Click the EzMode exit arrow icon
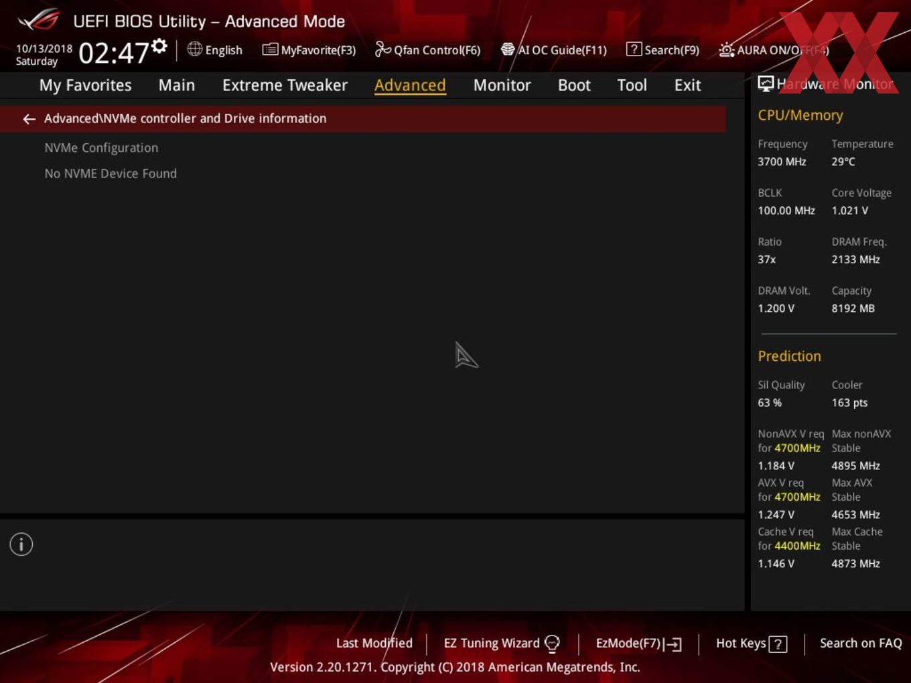The width and height of the screenshot is (911, 683). [x=673, y=644]
